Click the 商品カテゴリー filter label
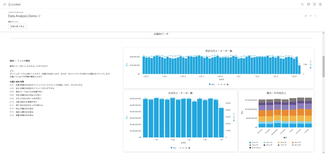This screenshot has width=325, height=154. tap(14, 21)
